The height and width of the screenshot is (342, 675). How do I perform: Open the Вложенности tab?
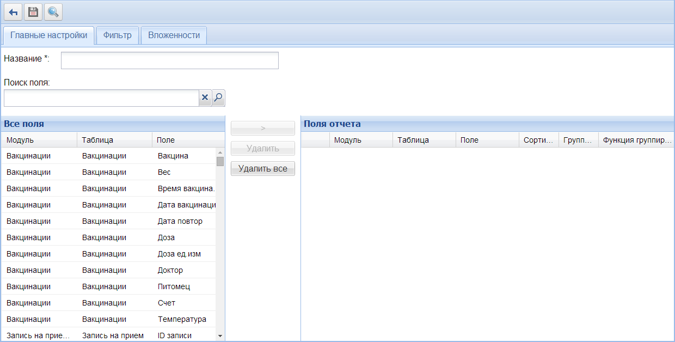(174, 35)
